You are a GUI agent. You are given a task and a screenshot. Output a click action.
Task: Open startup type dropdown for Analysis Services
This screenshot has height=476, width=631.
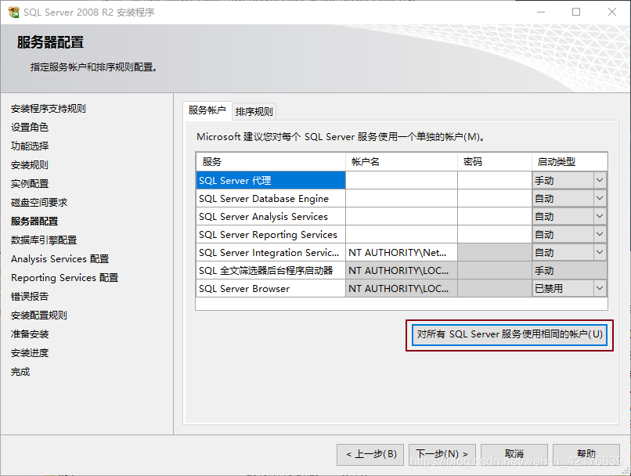(x=600, y=217)
